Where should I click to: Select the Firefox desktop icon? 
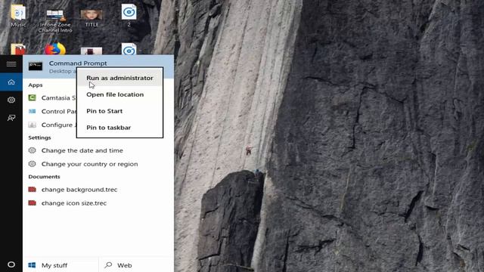click(55, 49)
